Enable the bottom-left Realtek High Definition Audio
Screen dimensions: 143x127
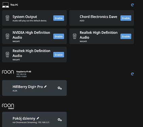[x=59, y=55]
